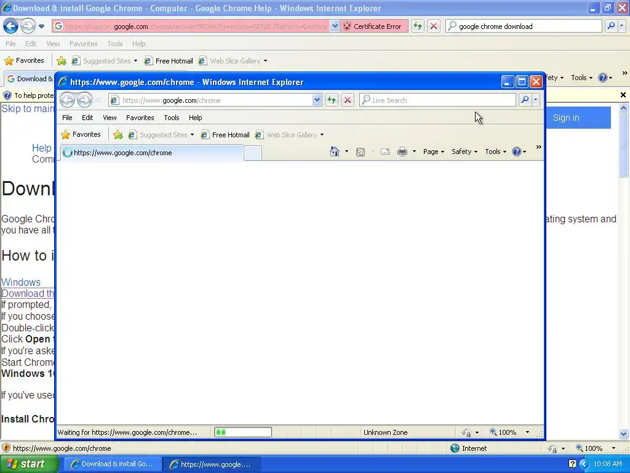Open the Web Slice Gallery dropdown in the front window
The image size is (630, 473).
[322, 135]
